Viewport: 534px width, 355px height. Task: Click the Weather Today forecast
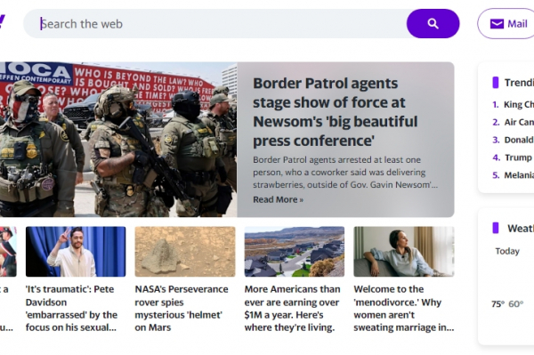(x=507, y=251)
